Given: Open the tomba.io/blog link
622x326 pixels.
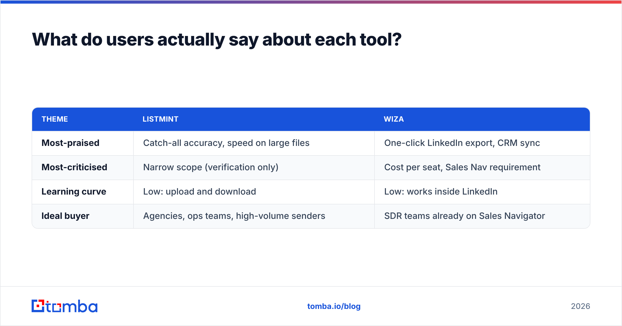Looking at the screenshot, I should (x=334, y=306).
